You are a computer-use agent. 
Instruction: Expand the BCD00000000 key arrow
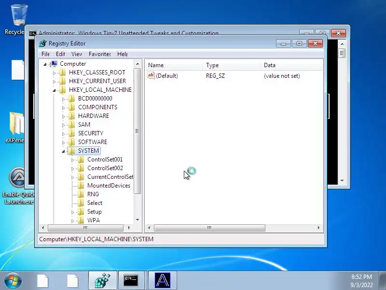point(63,99)
